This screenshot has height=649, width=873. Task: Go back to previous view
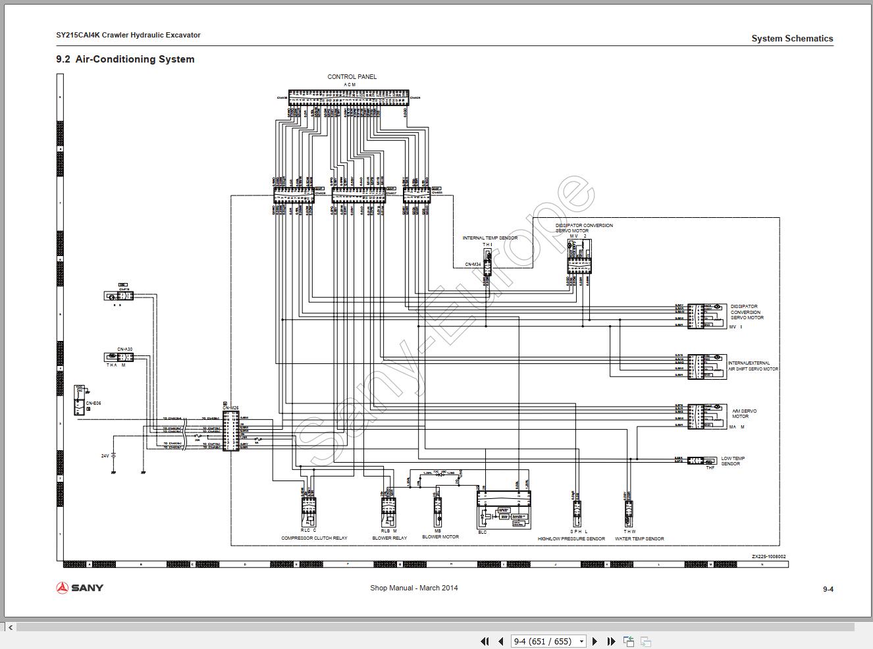point(629,641)
